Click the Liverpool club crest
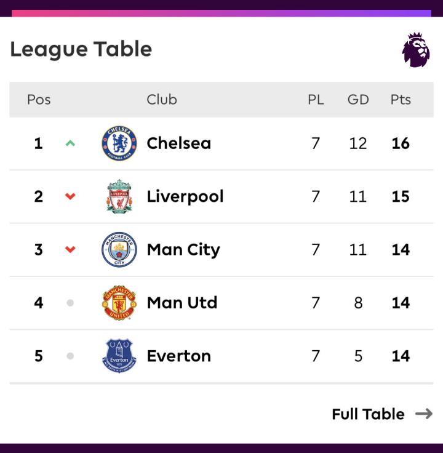This screenshot has height=453, width=443. (x=119, y=196)
